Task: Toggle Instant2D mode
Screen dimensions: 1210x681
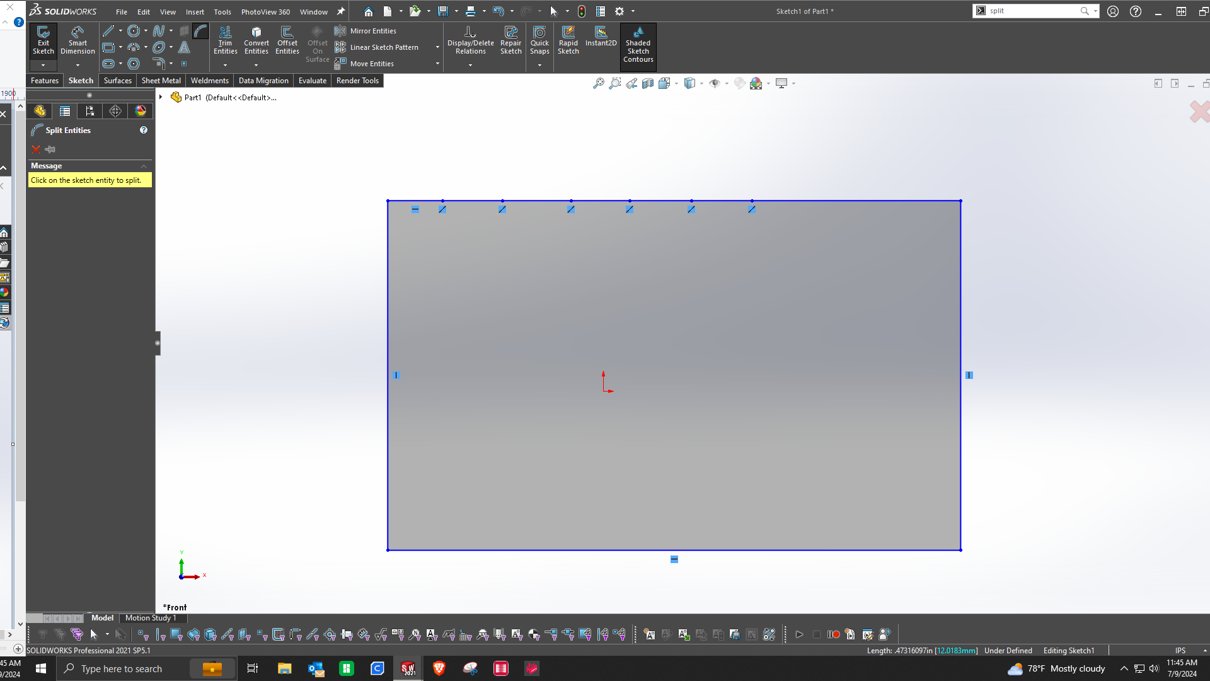Action: point(601,36)
